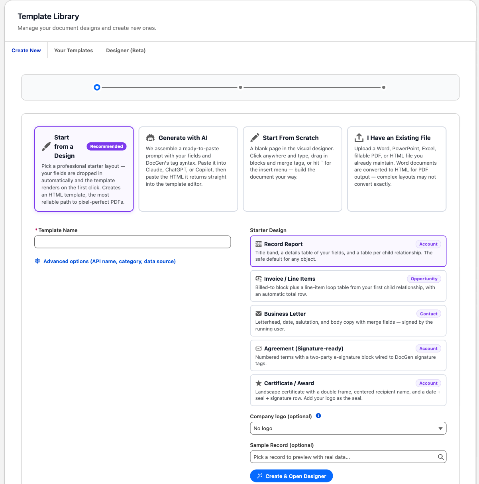Click the envelope icon next to Business Letter

[x=259, y=314]
